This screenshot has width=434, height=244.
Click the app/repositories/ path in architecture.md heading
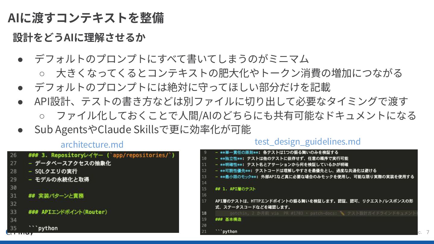click(141, 155)
